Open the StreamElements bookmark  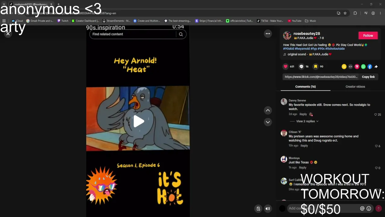coord(116,21)
